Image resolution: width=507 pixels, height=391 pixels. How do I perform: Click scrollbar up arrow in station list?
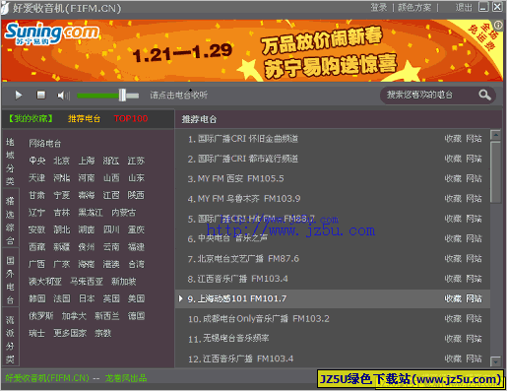495,135
